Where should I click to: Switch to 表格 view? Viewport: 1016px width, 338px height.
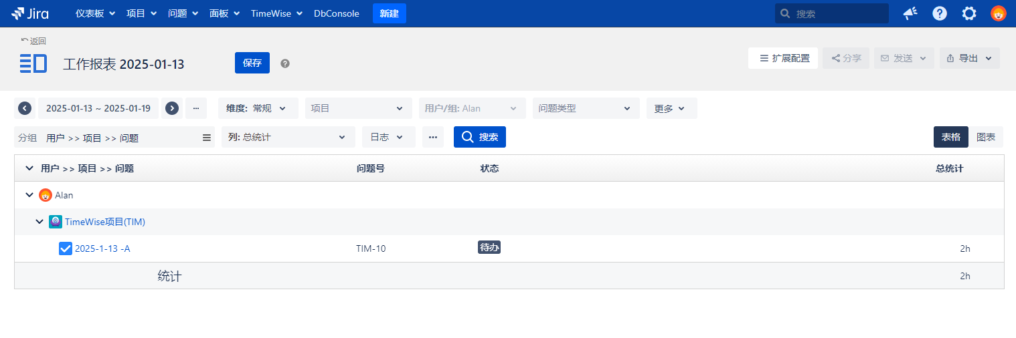click(950, 137)
